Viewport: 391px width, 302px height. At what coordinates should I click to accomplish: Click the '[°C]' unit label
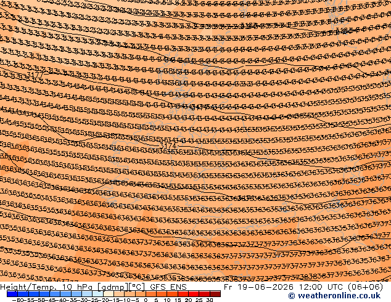coord(137,287)
